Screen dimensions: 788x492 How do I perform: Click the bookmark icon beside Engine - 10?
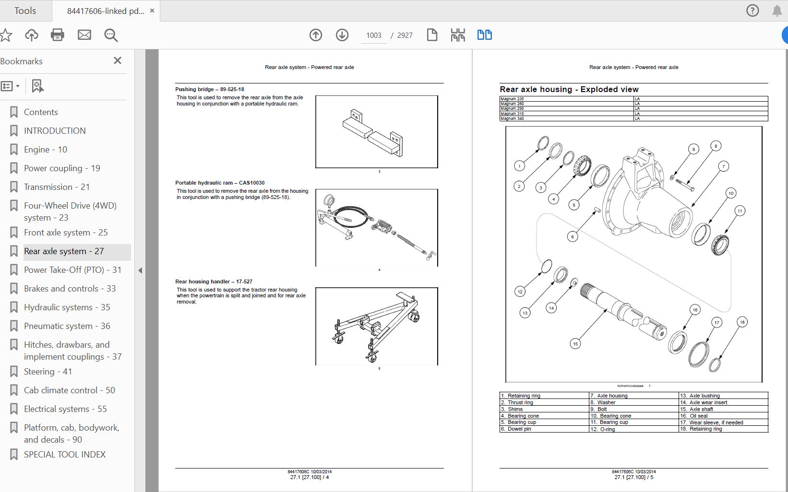point(14,150)
